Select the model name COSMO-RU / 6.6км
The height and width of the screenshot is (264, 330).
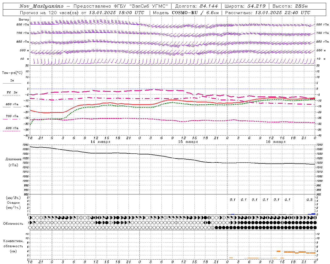pyautogui.click(x=195, y=13)
